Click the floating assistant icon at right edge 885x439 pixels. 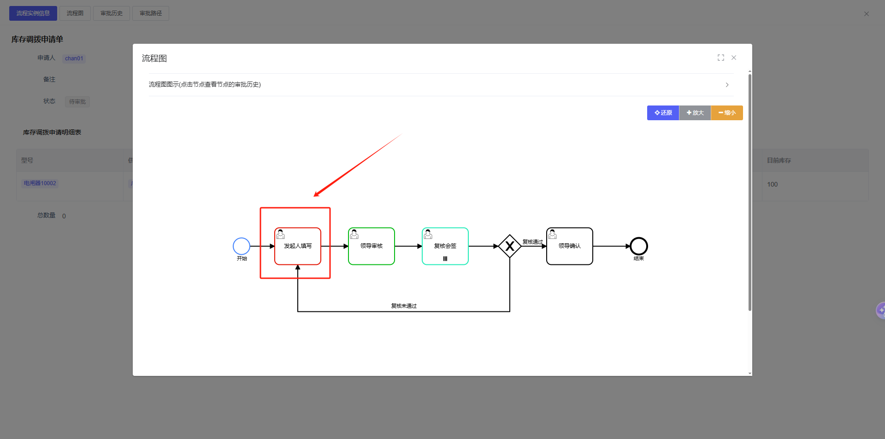click(x=880, y=310)
